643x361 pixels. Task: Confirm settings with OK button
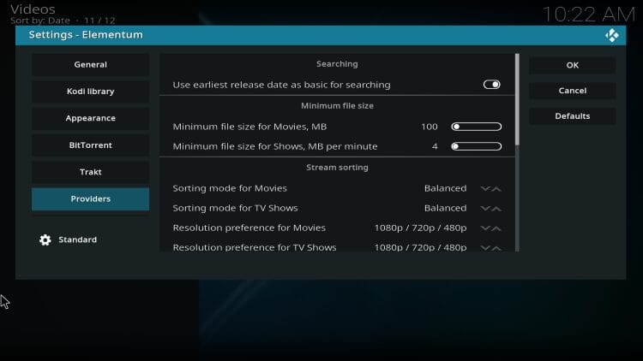[573, 65]
